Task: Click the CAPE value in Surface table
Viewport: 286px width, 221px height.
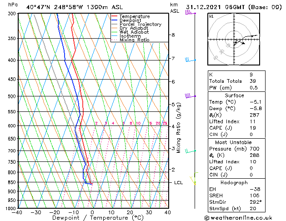Action: (x=253, y=128)
